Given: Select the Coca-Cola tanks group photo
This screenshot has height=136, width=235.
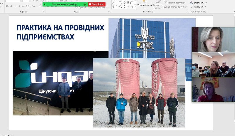Looking at the screenshot, I should coord(139,93).
